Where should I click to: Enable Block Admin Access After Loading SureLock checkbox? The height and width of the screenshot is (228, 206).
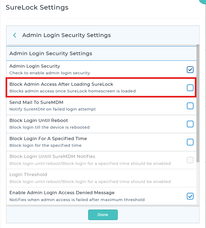click(x=190, y=88)
